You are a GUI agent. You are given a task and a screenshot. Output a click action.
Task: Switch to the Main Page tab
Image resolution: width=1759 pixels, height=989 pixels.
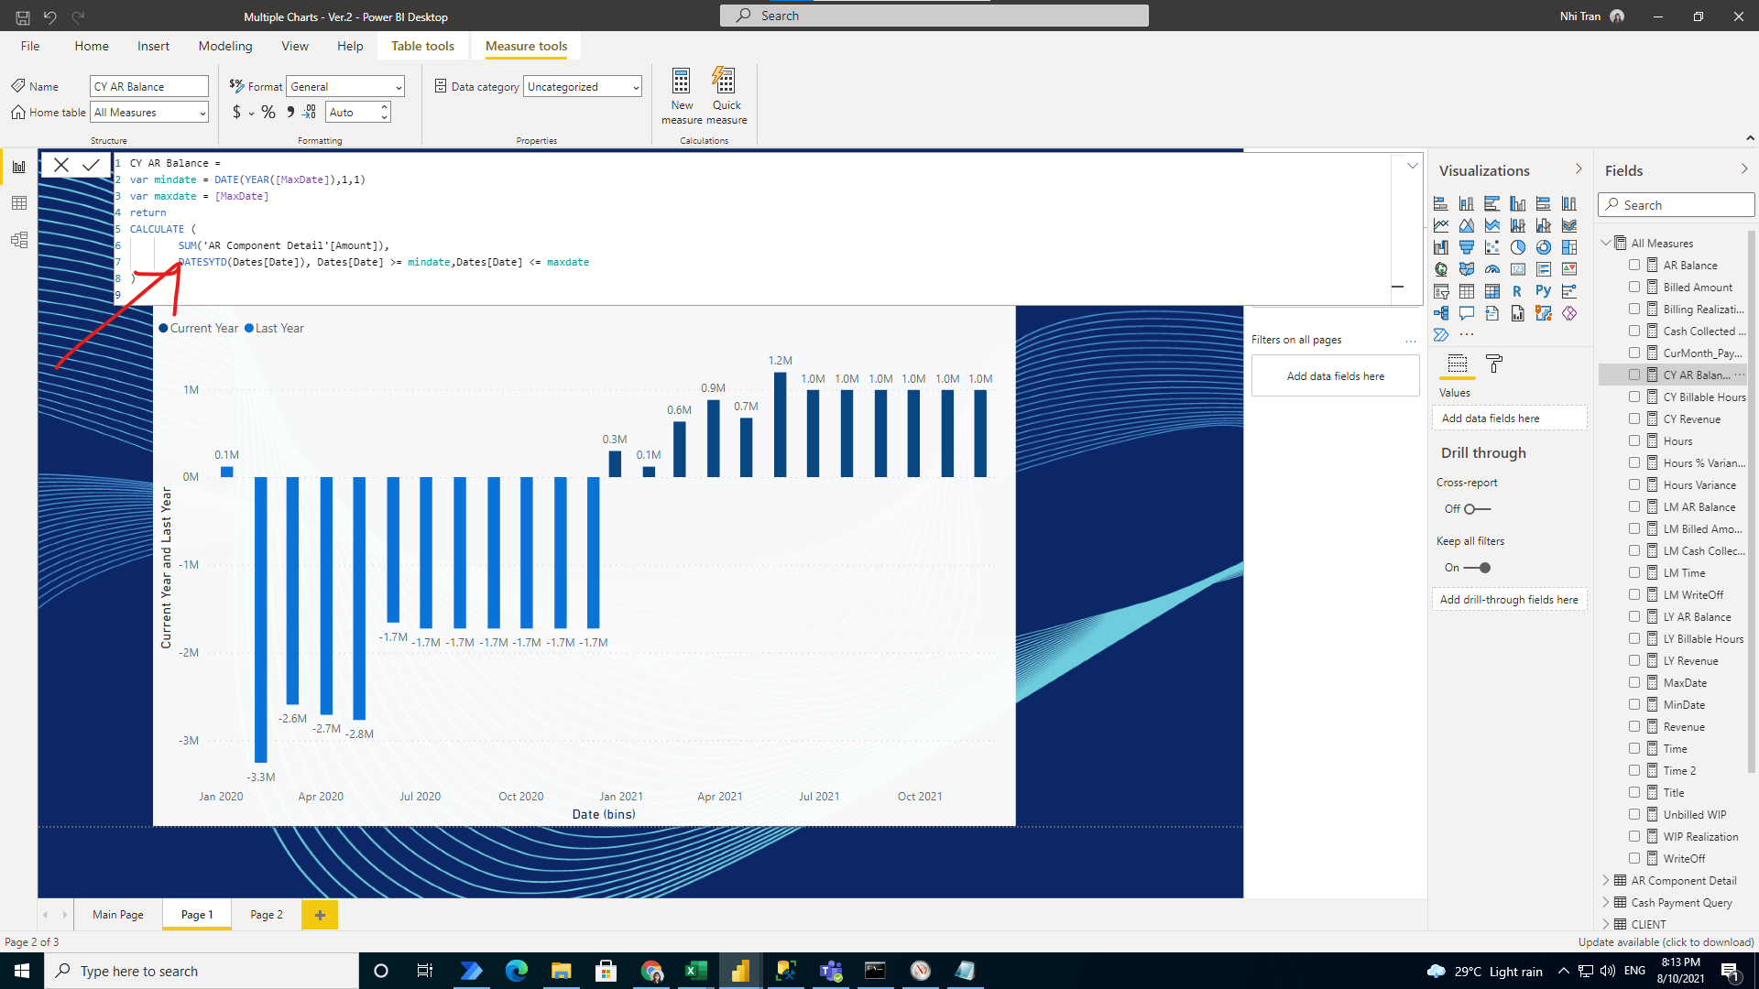118,915
